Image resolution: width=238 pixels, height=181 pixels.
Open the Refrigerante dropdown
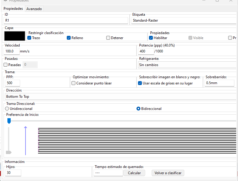point(187,65)
